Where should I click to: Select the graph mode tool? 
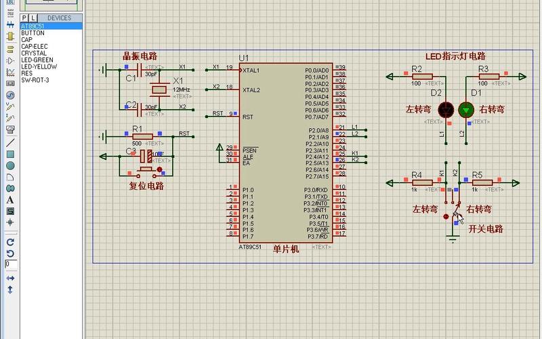pos(10,73)
